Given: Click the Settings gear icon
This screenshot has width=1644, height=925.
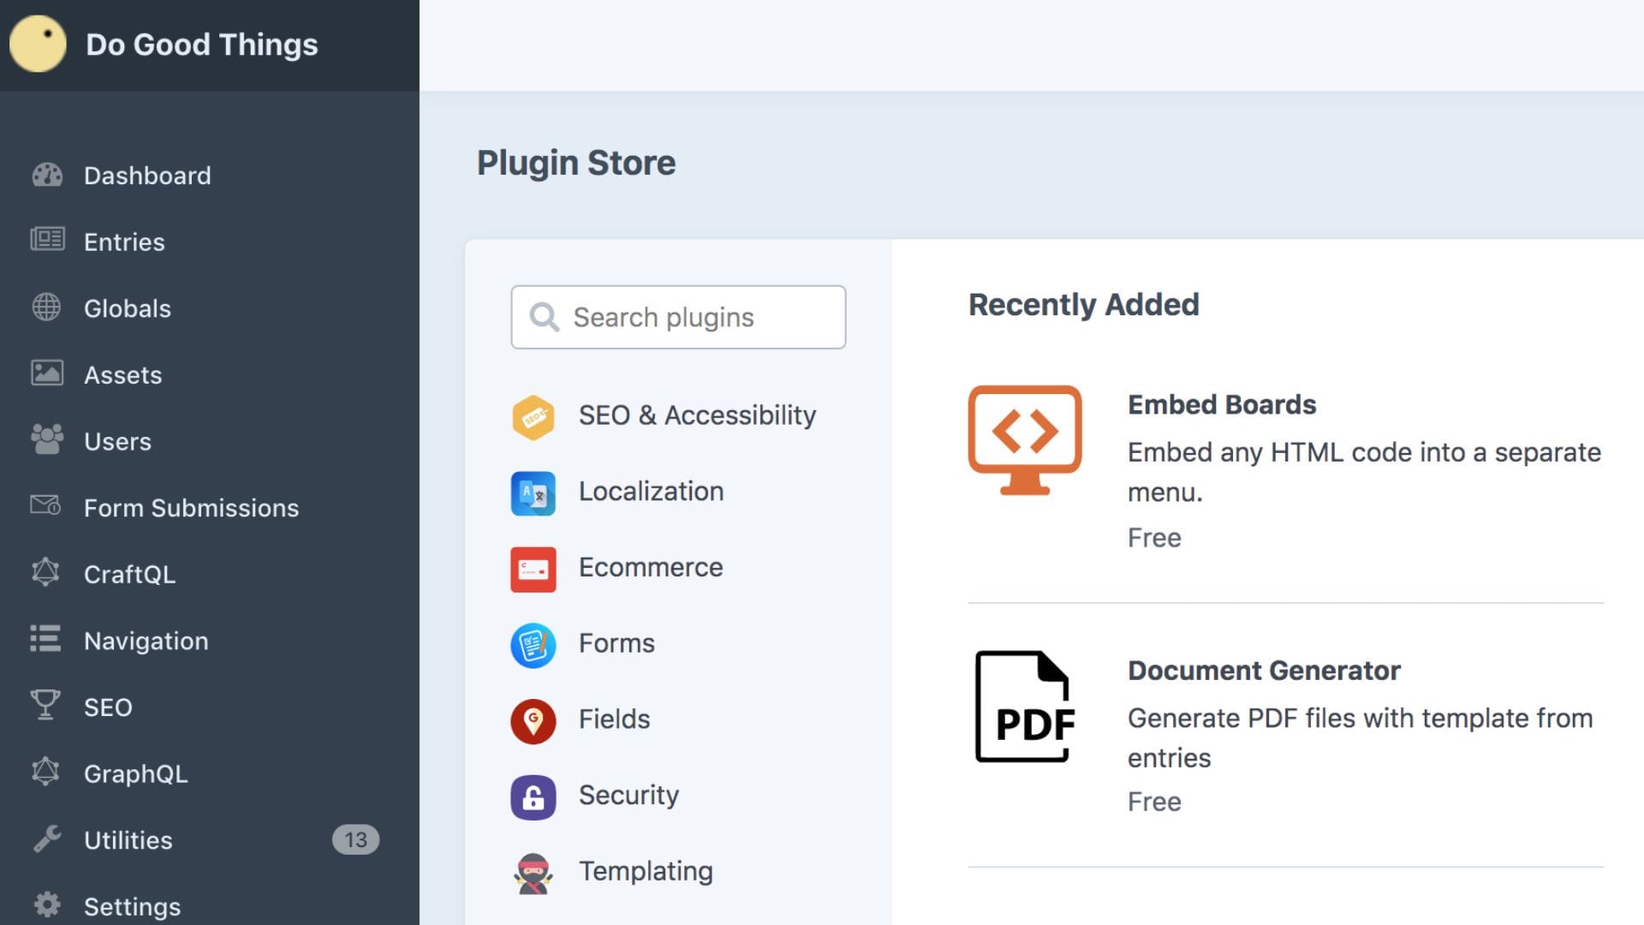Looking at the screenshot, I should tap(46, 905).
